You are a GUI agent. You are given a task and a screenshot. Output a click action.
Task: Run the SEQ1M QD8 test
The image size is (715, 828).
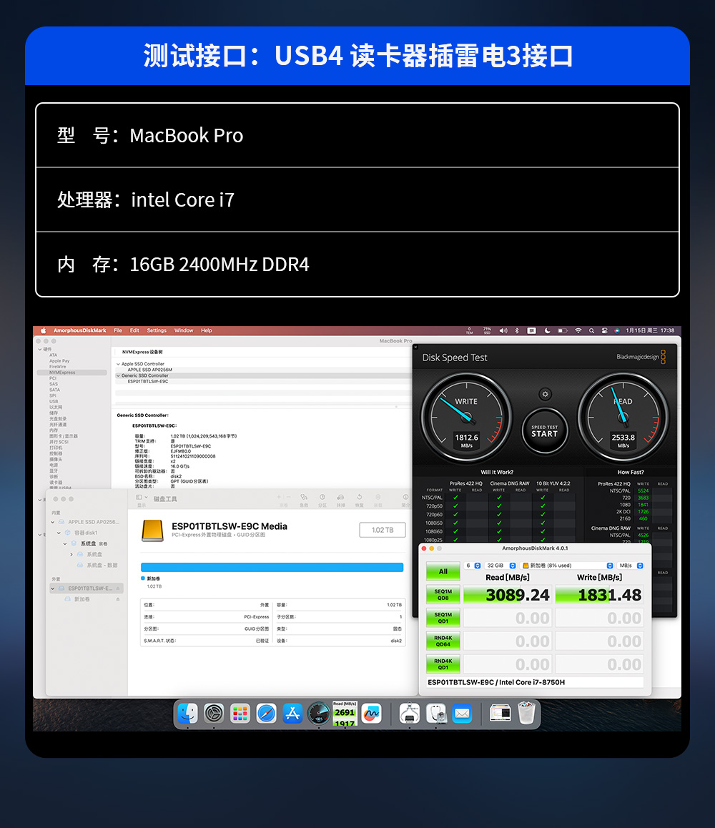443,595
